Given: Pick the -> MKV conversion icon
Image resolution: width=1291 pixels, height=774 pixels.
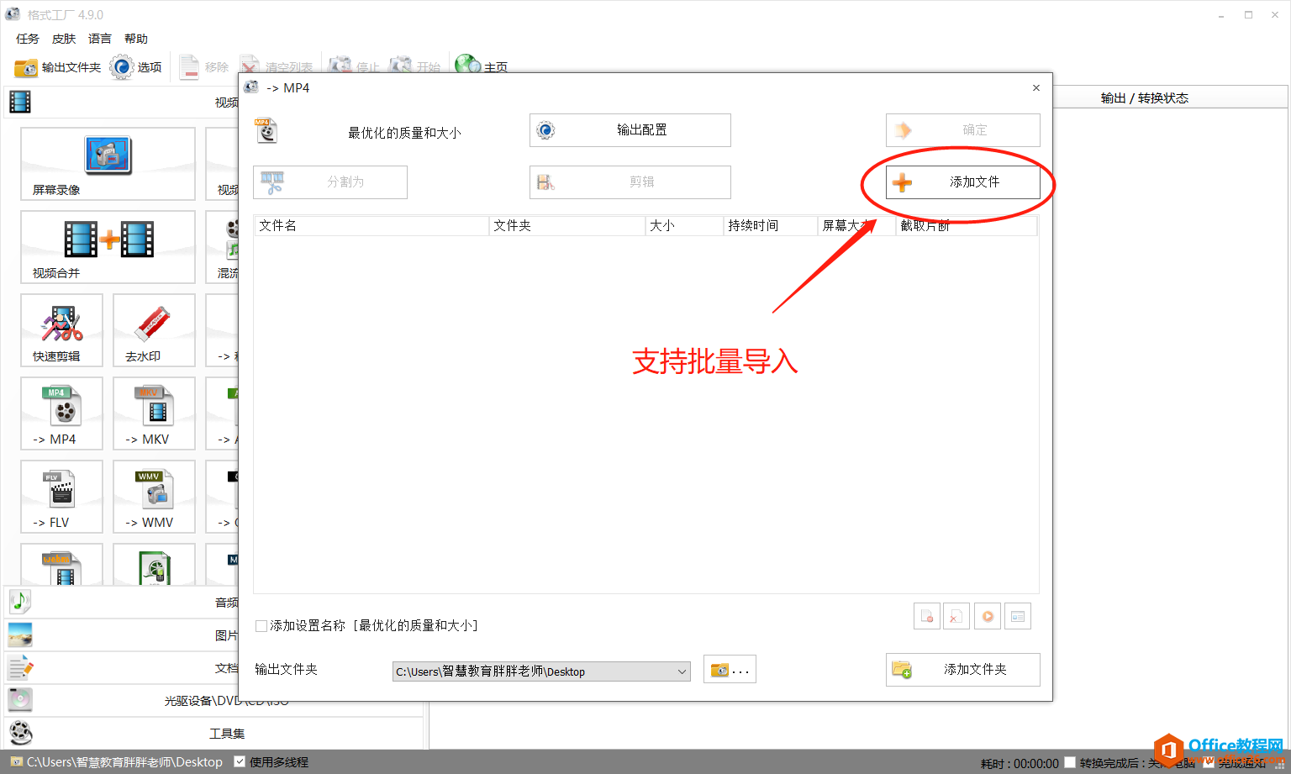Looking at the screenshot, I should pos(154,413).
